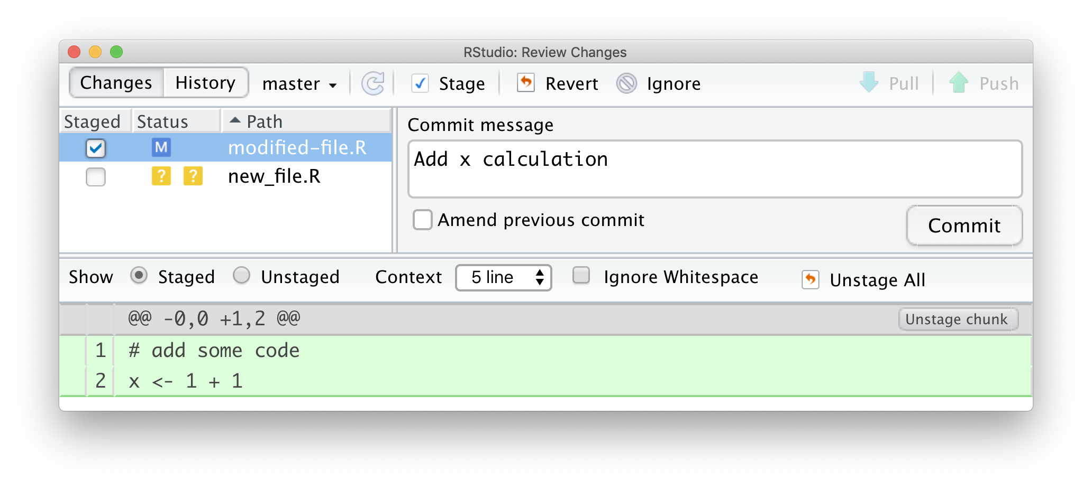Image resolution: width=1092 pixels, height=489 pixels.
Task: Click the Revert icon in the toolbar
Action: tap(526, 83)
